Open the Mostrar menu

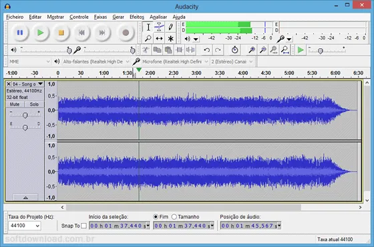click(x=55, y=17)
